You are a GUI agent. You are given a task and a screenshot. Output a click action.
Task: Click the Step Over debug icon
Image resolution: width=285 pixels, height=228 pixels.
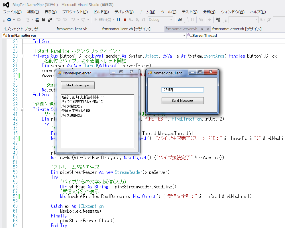(x=137, y=20)
